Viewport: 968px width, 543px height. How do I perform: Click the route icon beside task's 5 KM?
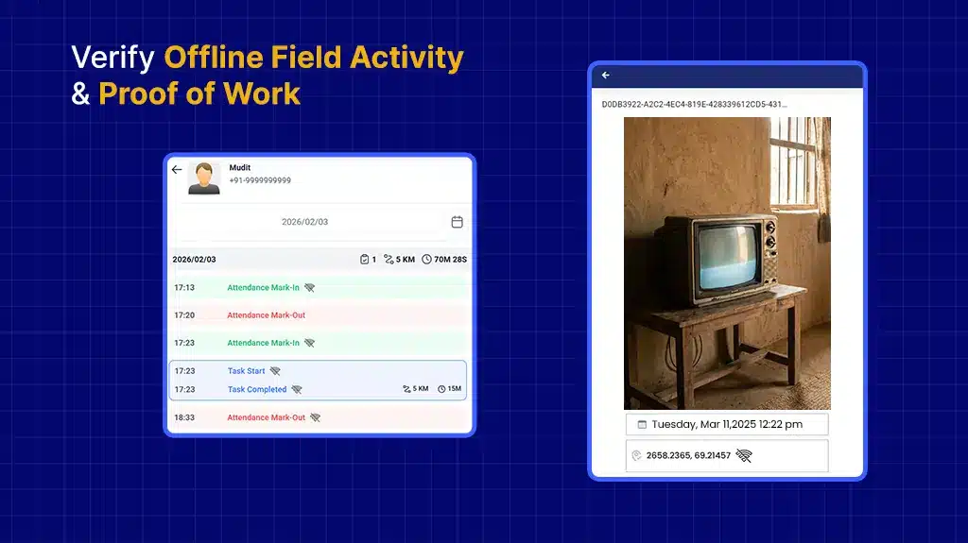click(x=406, y=389)
